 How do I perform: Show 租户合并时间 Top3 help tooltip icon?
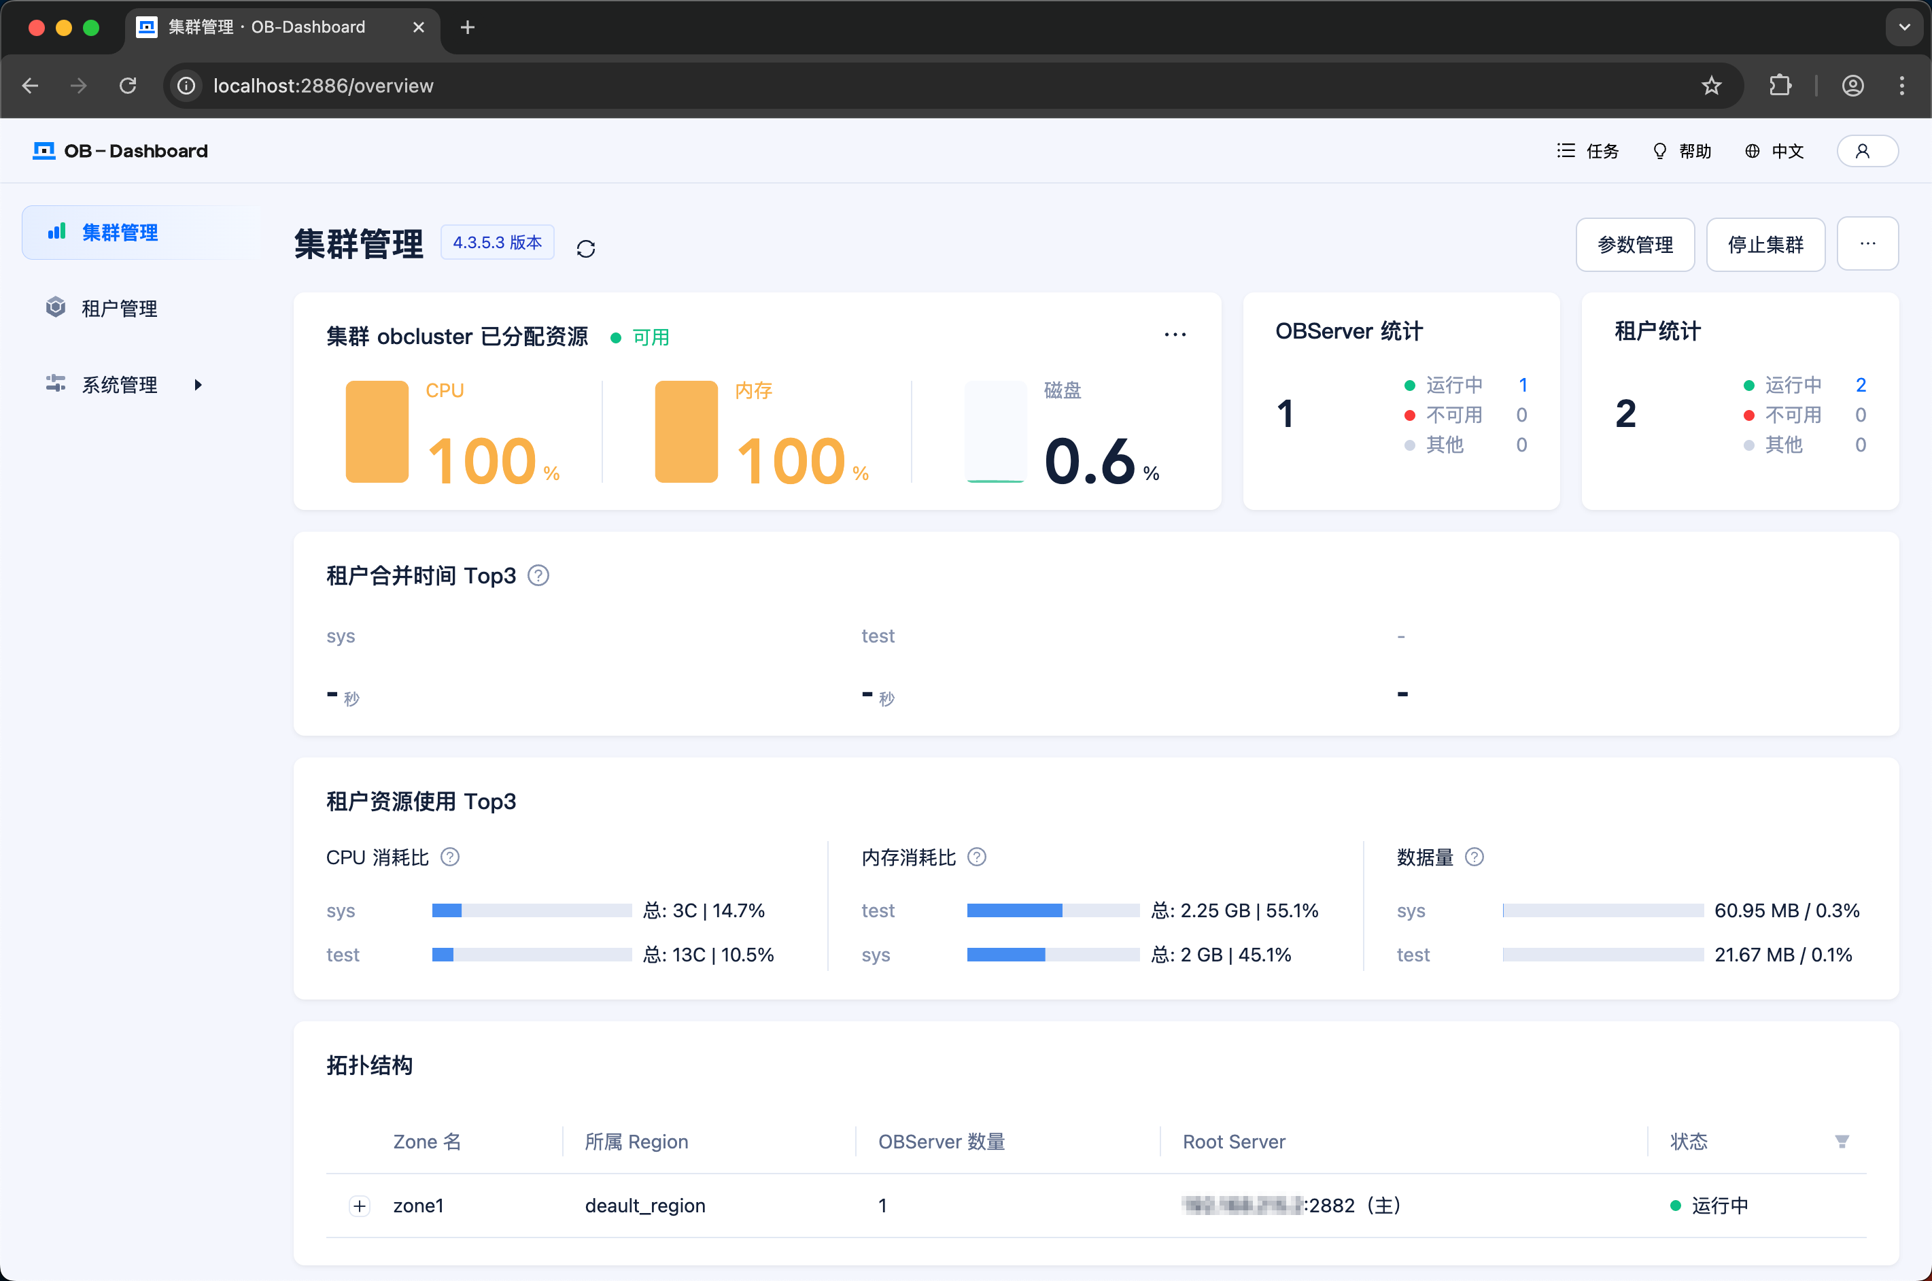click(538, 576)
